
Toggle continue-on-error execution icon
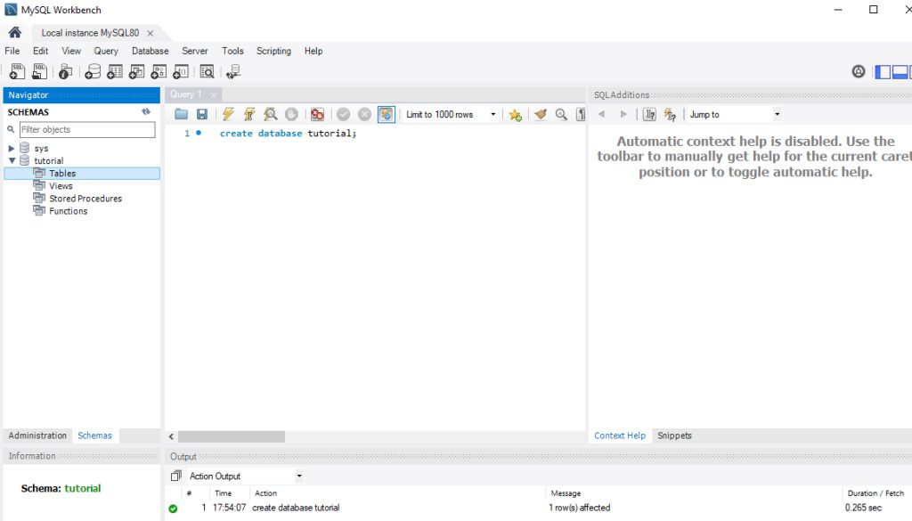[317, 115]
